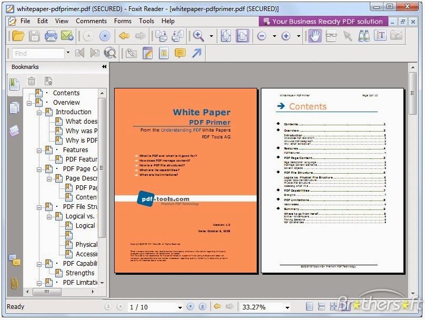This screenshot has width=425, height=320.
Task: Click the bookmarks vertical scrollbar thumb
Action: 102,167
